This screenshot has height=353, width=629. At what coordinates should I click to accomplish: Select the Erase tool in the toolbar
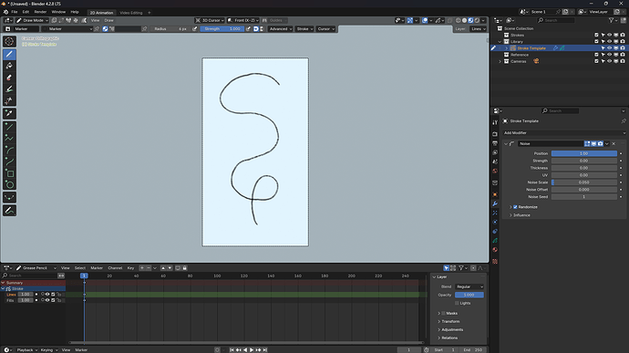(9, 78)
